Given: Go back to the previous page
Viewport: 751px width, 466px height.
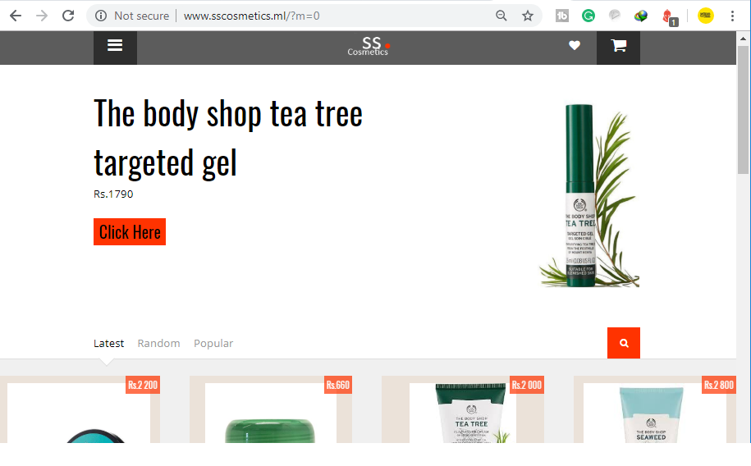Looking at the screenshot, I should point(16,16).
